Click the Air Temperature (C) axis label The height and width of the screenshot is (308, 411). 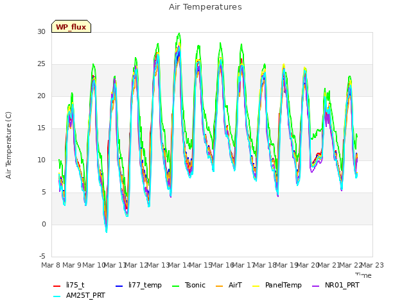(x=8, y=146)
